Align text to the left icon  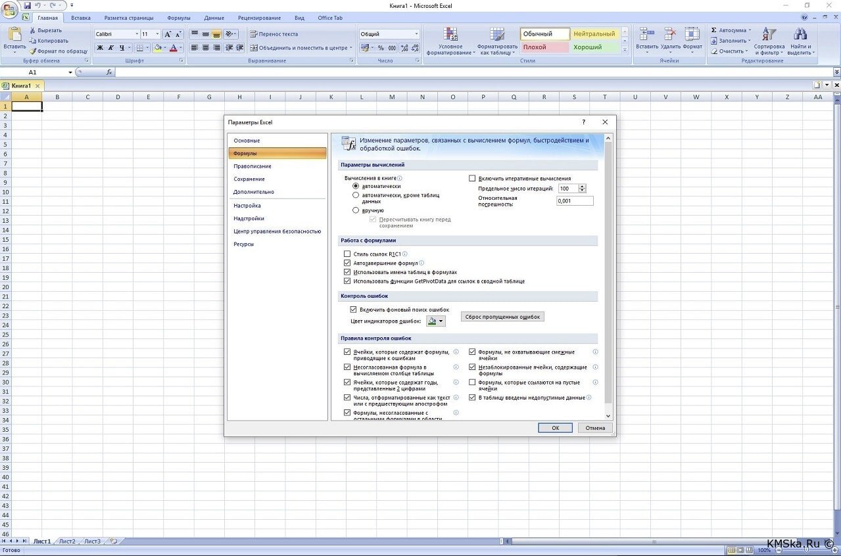pos(195,48)
